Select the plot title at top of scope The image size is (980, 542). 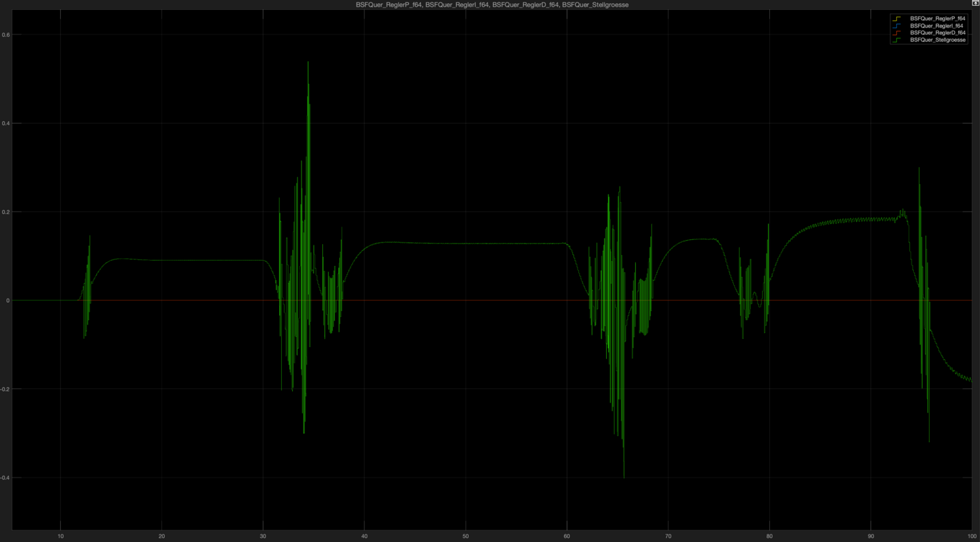pyautogui.click(x=492, y=5)
